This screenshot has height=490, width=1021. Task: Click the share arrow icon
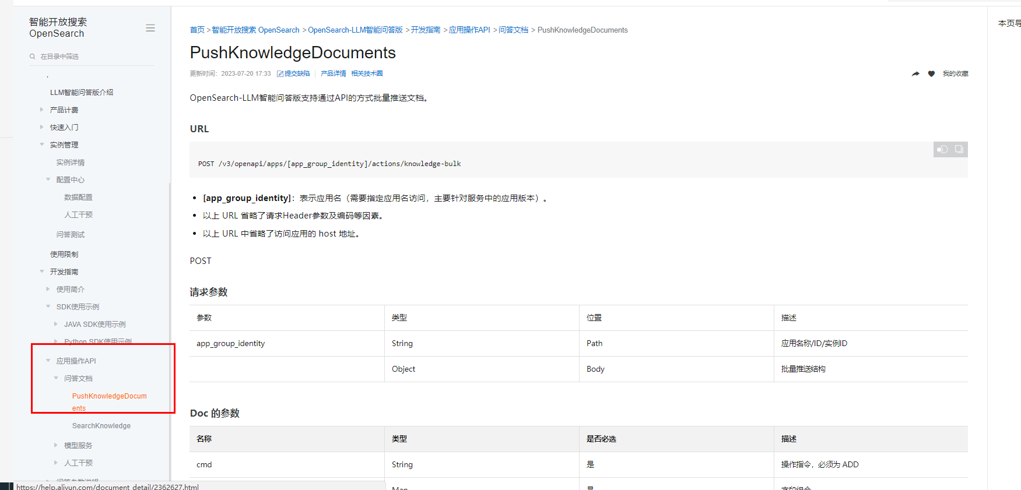(915, 73)
